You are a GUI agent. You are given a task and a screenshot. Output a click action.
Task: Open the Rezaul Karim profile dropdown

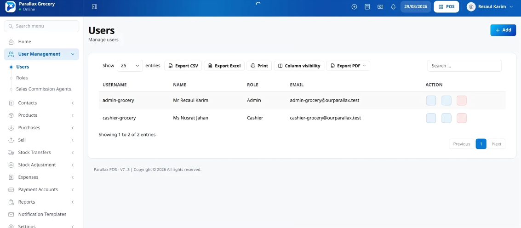490,6
